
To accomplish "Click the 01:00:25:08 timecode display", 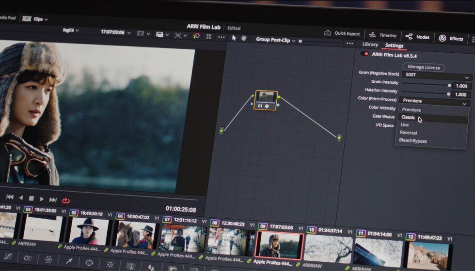I will pos(181,209).
